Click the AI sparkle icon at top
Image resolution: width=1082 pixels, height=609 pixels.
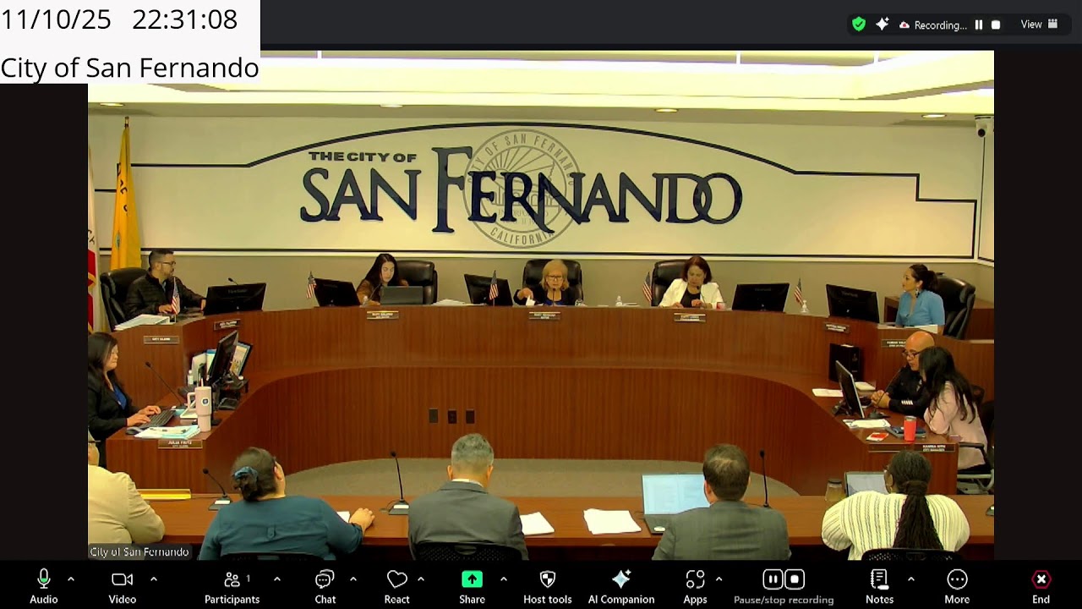pyautogui.click(x=882, y=25)
